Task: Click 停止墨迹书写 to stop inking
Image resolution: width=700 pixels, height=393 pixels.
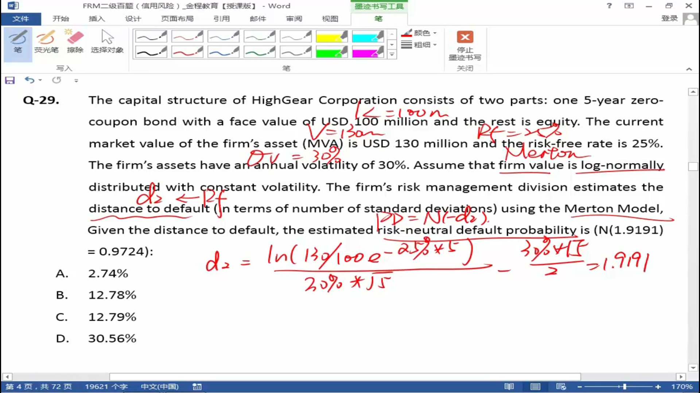Action: (x=465, y=45)
